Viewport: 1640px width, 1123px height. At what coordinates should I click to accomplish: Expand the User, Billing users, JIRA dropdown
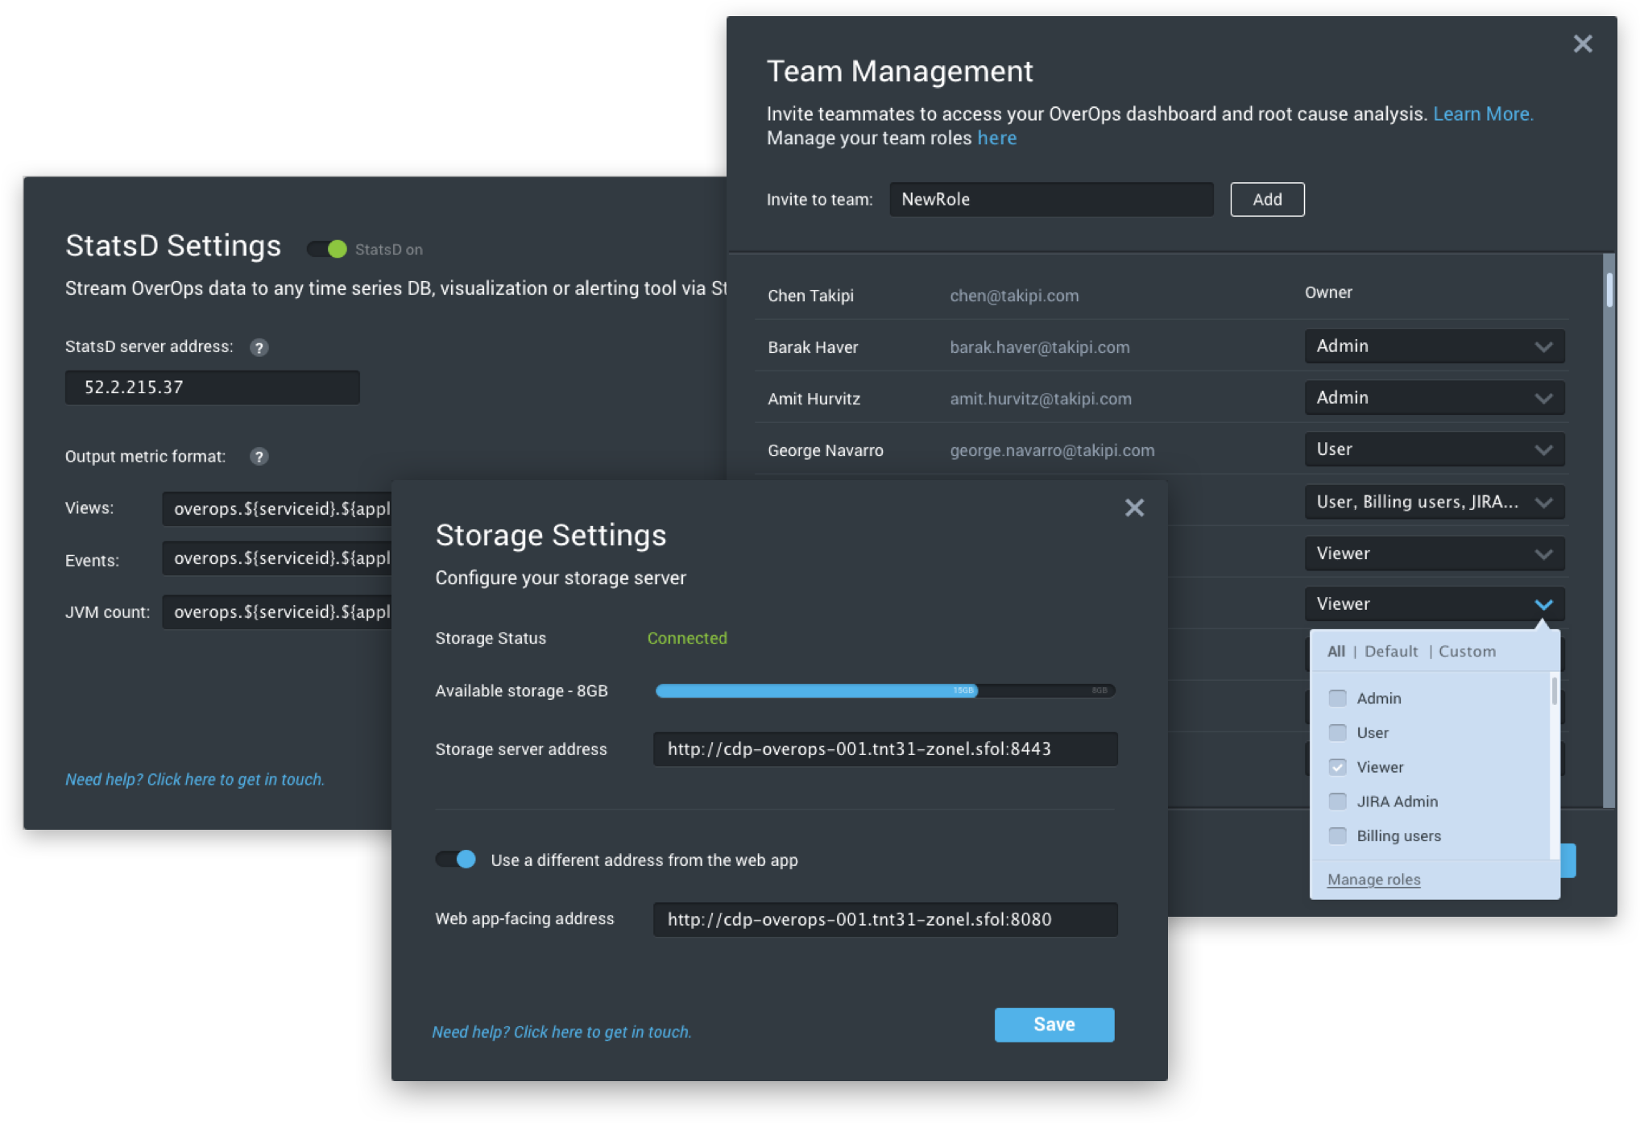pos(1434,502)
